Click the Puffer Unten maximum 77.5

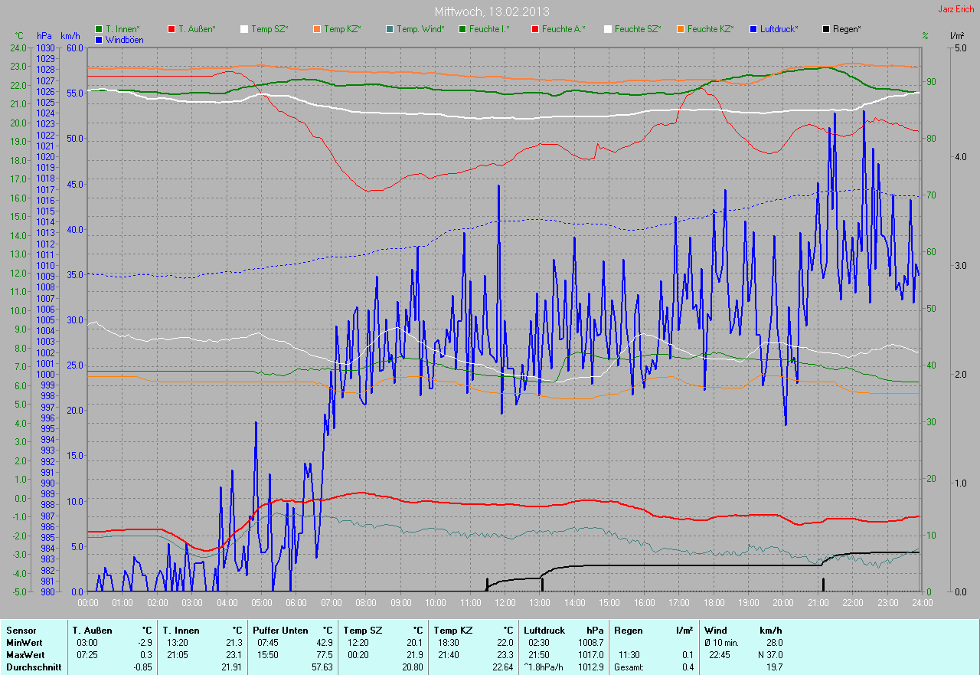pos(325,654)
